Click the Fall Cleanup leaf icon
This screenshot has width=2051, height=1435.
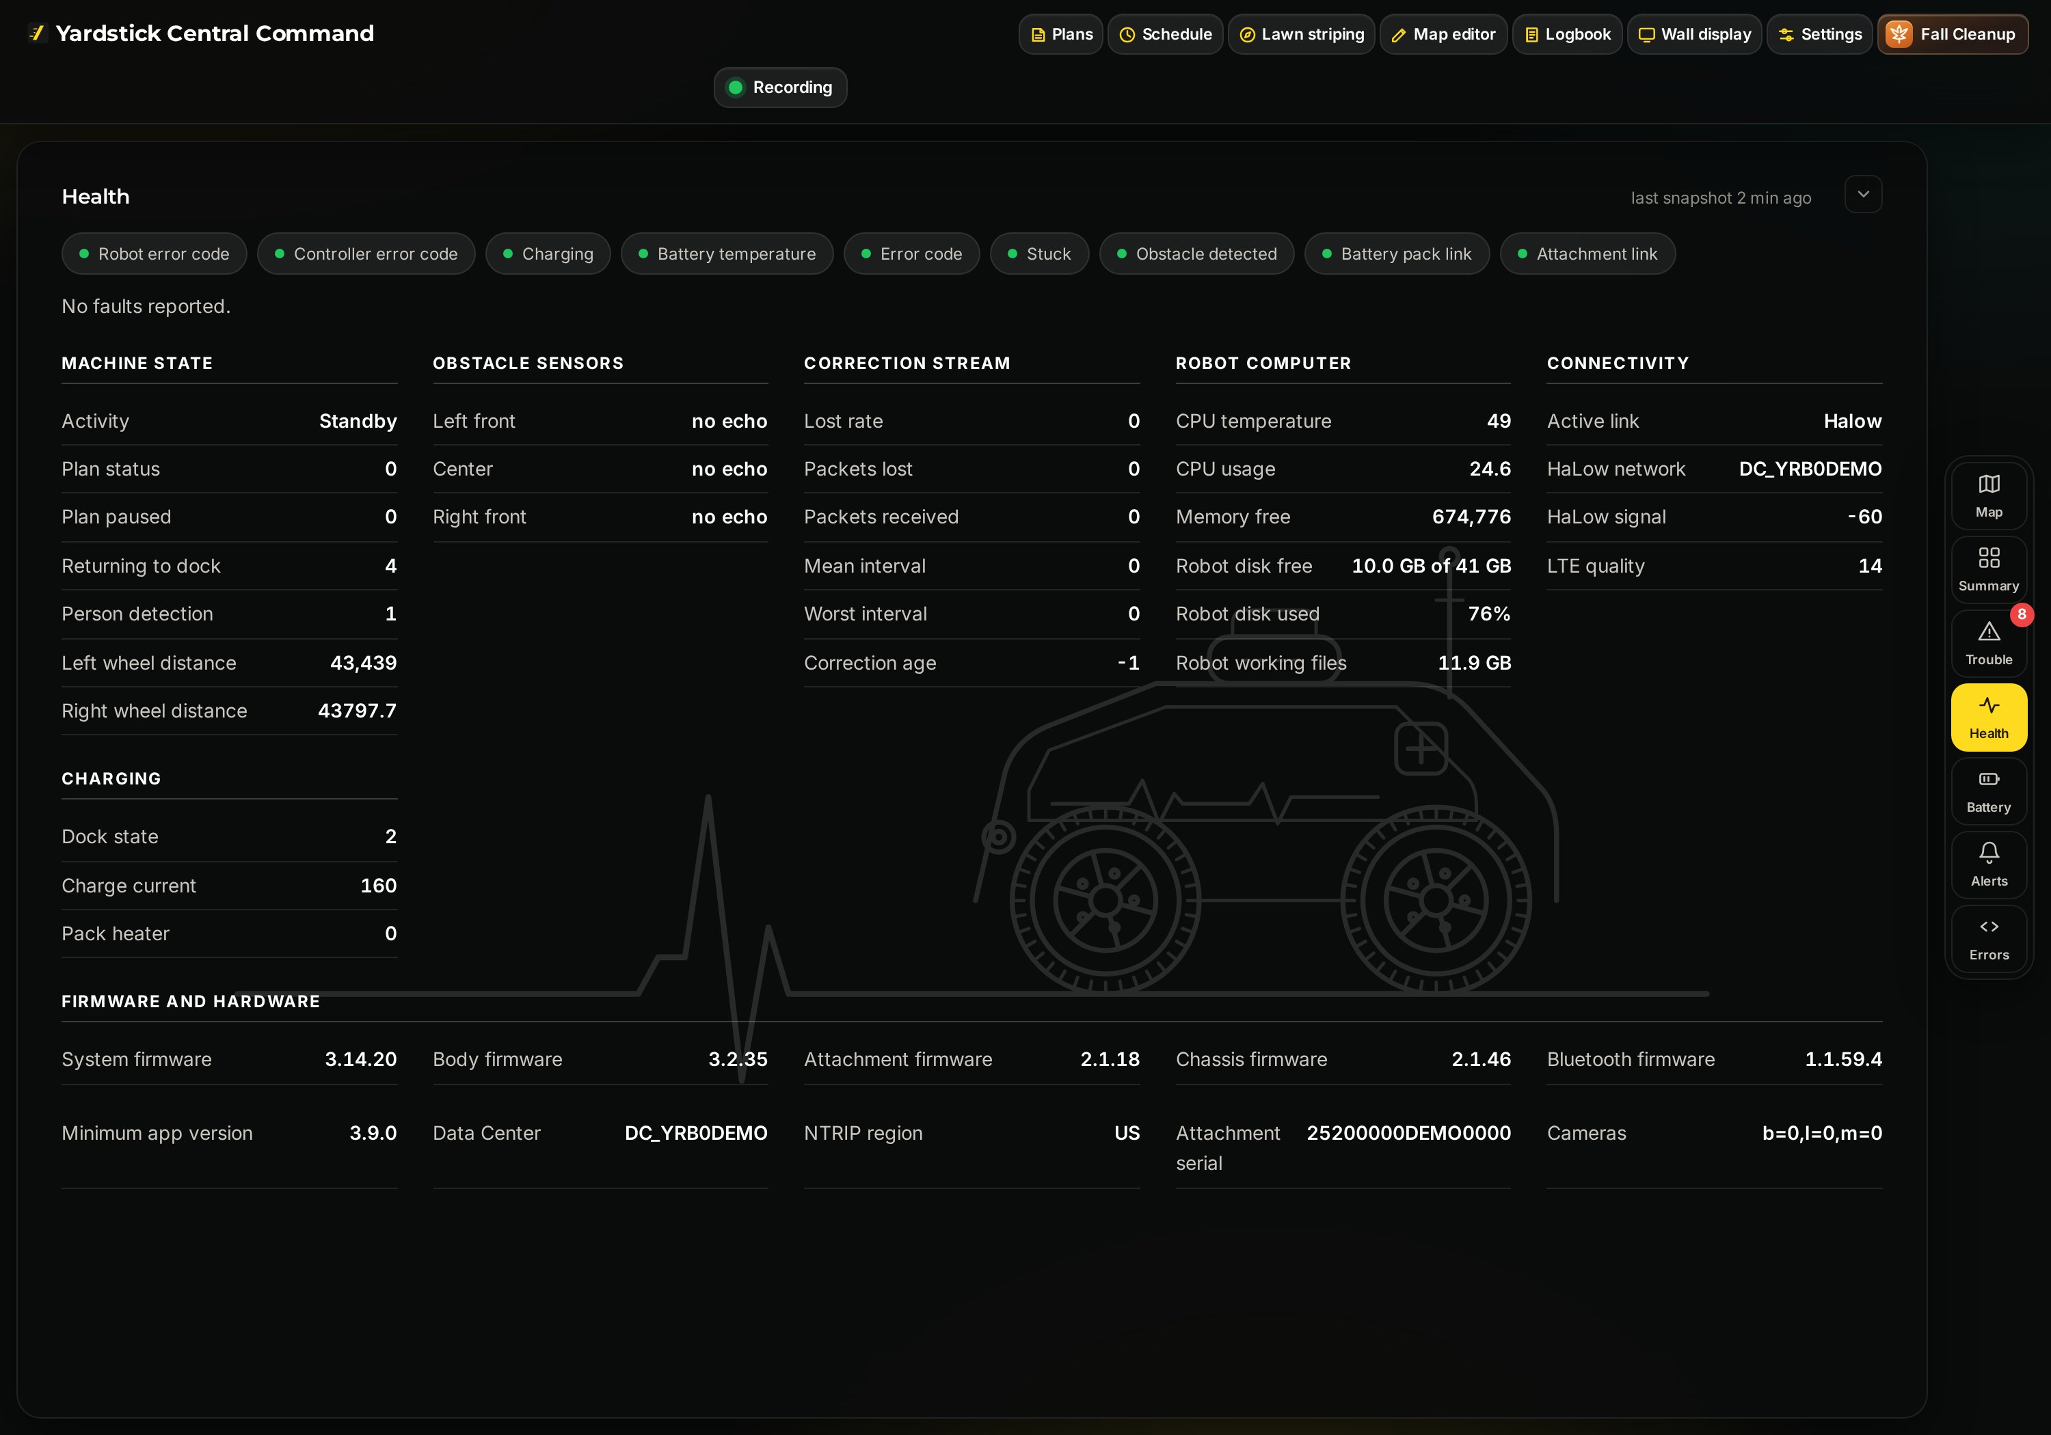(1899, 34)
